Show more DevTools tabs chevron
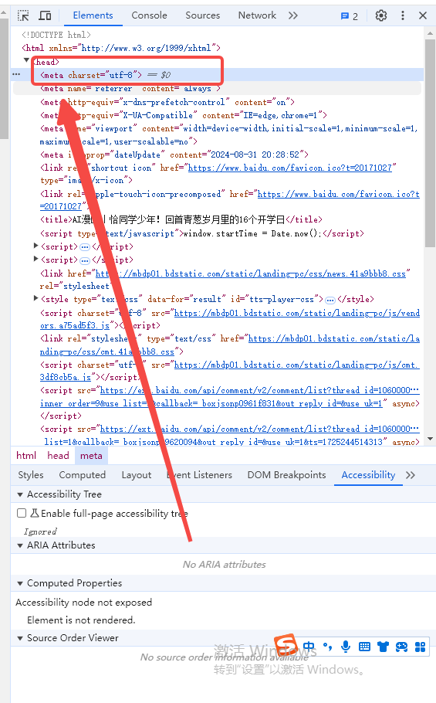Image resolution: width=436 pixels, height=703 pixels. point(293,15)
